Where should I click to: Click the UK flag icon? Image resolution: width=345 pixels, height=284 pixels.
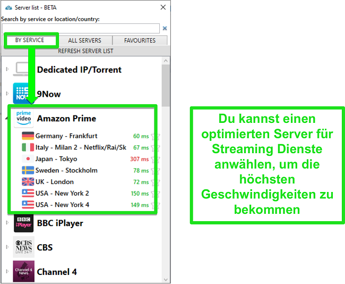coord(28,182)
